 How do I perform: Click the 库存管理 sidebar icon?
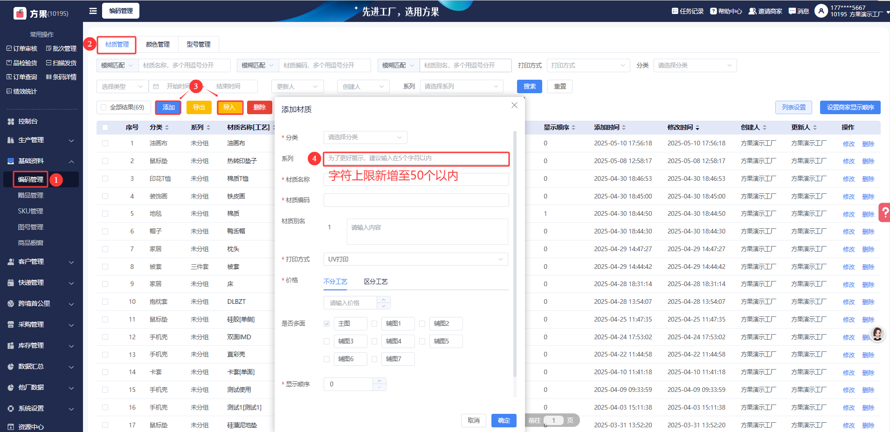click(x=11, y=346)
